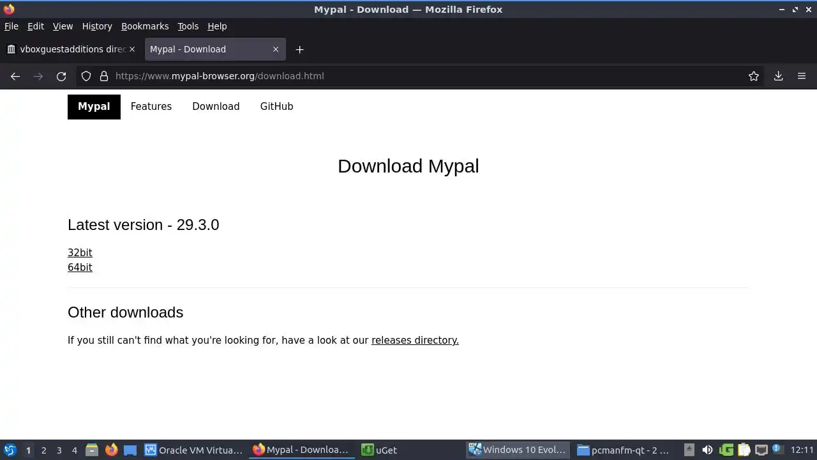Close the Mypal - Download tab
This screenshot has height=460, width=817.
tap(276, 49)
